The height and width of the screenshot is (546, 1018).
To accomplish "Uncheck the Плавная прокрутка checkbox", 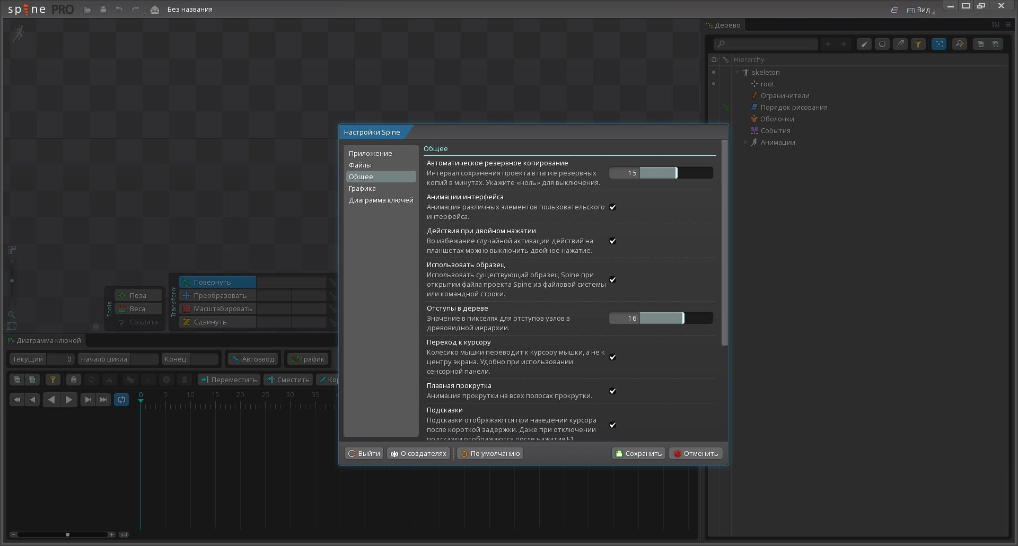I will click(x=612, y=391).
